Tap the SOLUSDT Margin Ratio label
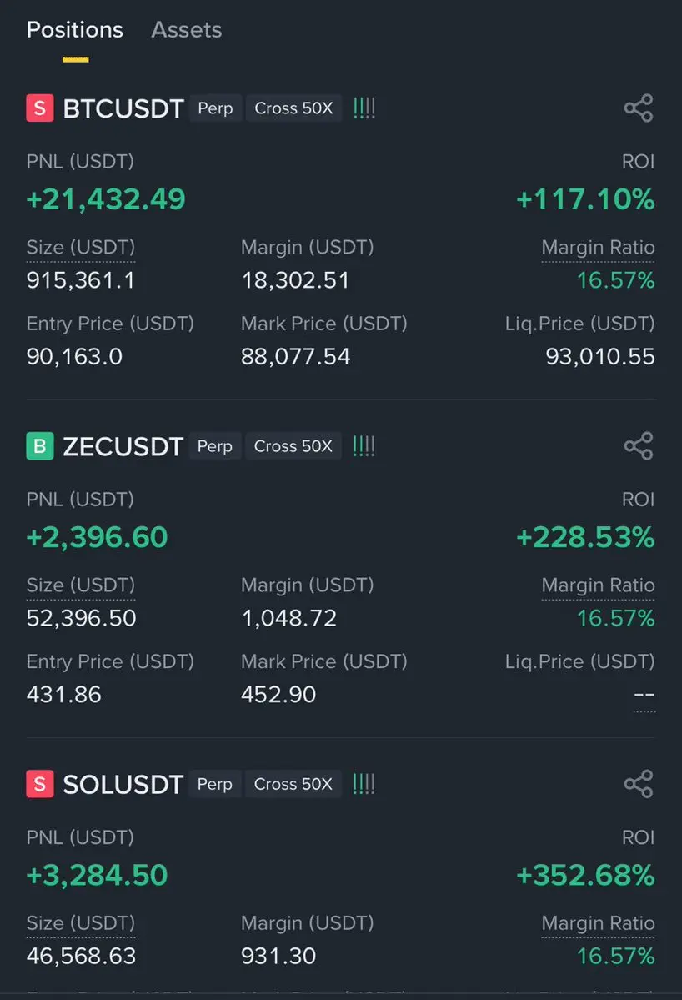This screenshot has height=1000, width=682. pyautogui.click(x=598, y=923)
